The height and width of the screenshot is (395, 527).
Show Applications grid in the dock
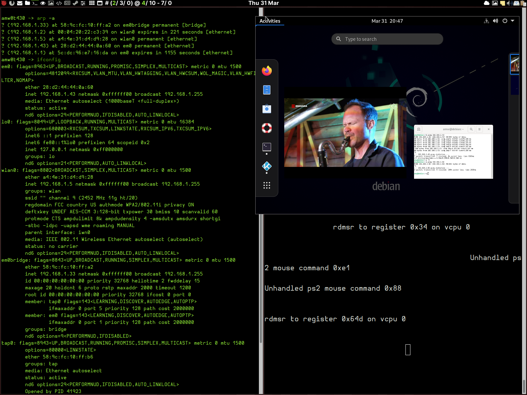(266, 185)
